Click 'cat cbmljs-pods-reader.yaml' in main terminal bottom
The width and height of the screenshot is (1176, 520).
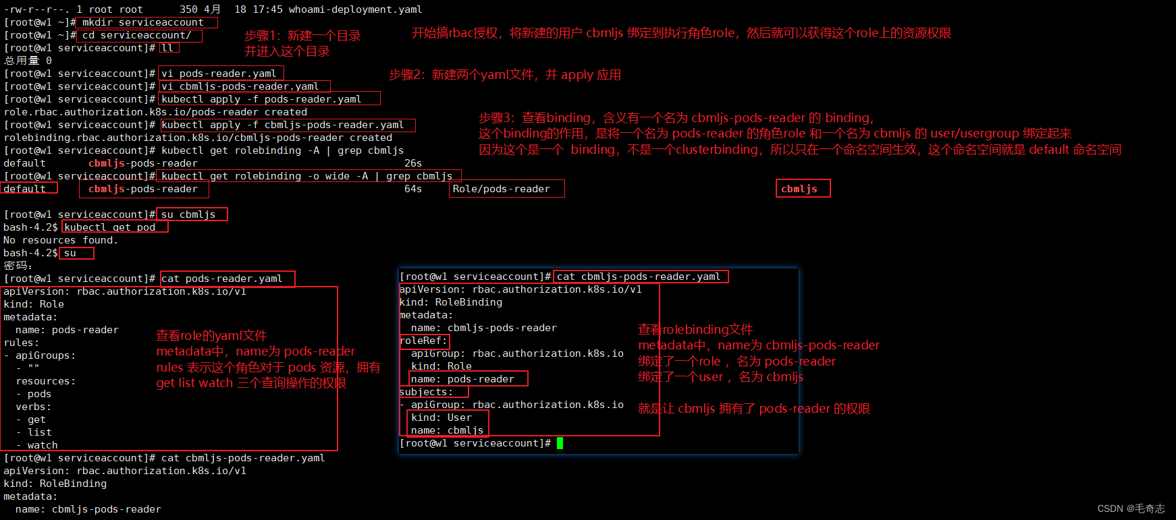point(243,458)
